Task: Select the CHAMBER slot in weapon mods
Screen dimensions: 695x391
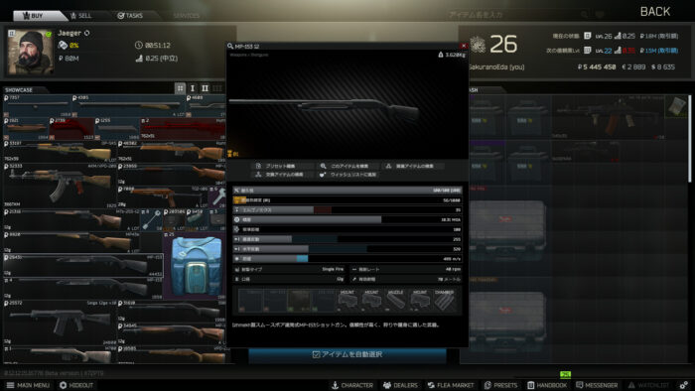Action: pos(444,300)
